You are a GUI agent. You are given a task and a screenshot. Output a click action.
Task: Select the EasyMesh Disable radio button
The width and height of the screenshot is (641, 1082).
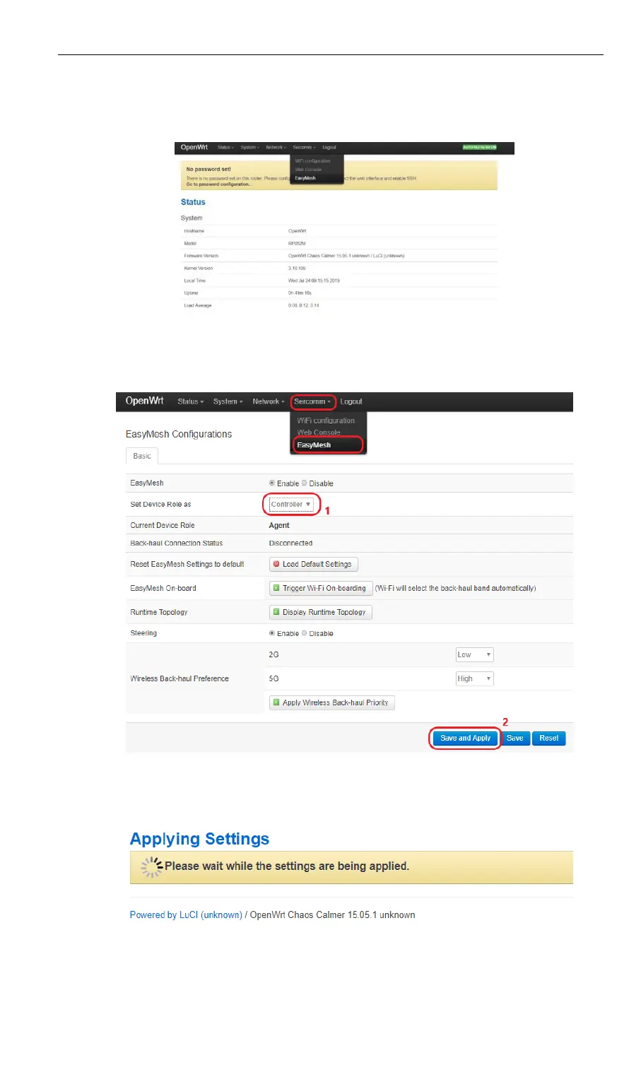(x=305, y=483)
